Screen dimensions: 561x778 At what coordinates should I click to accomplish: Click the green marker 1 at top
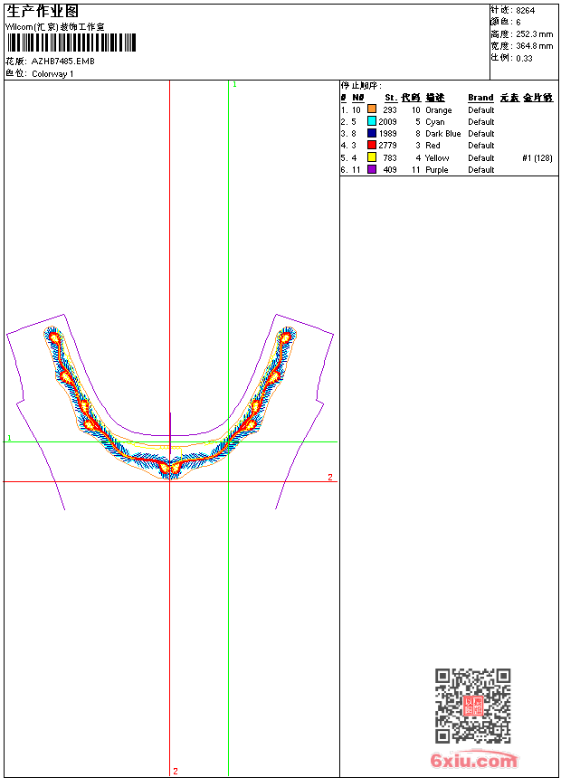point(234,84)
